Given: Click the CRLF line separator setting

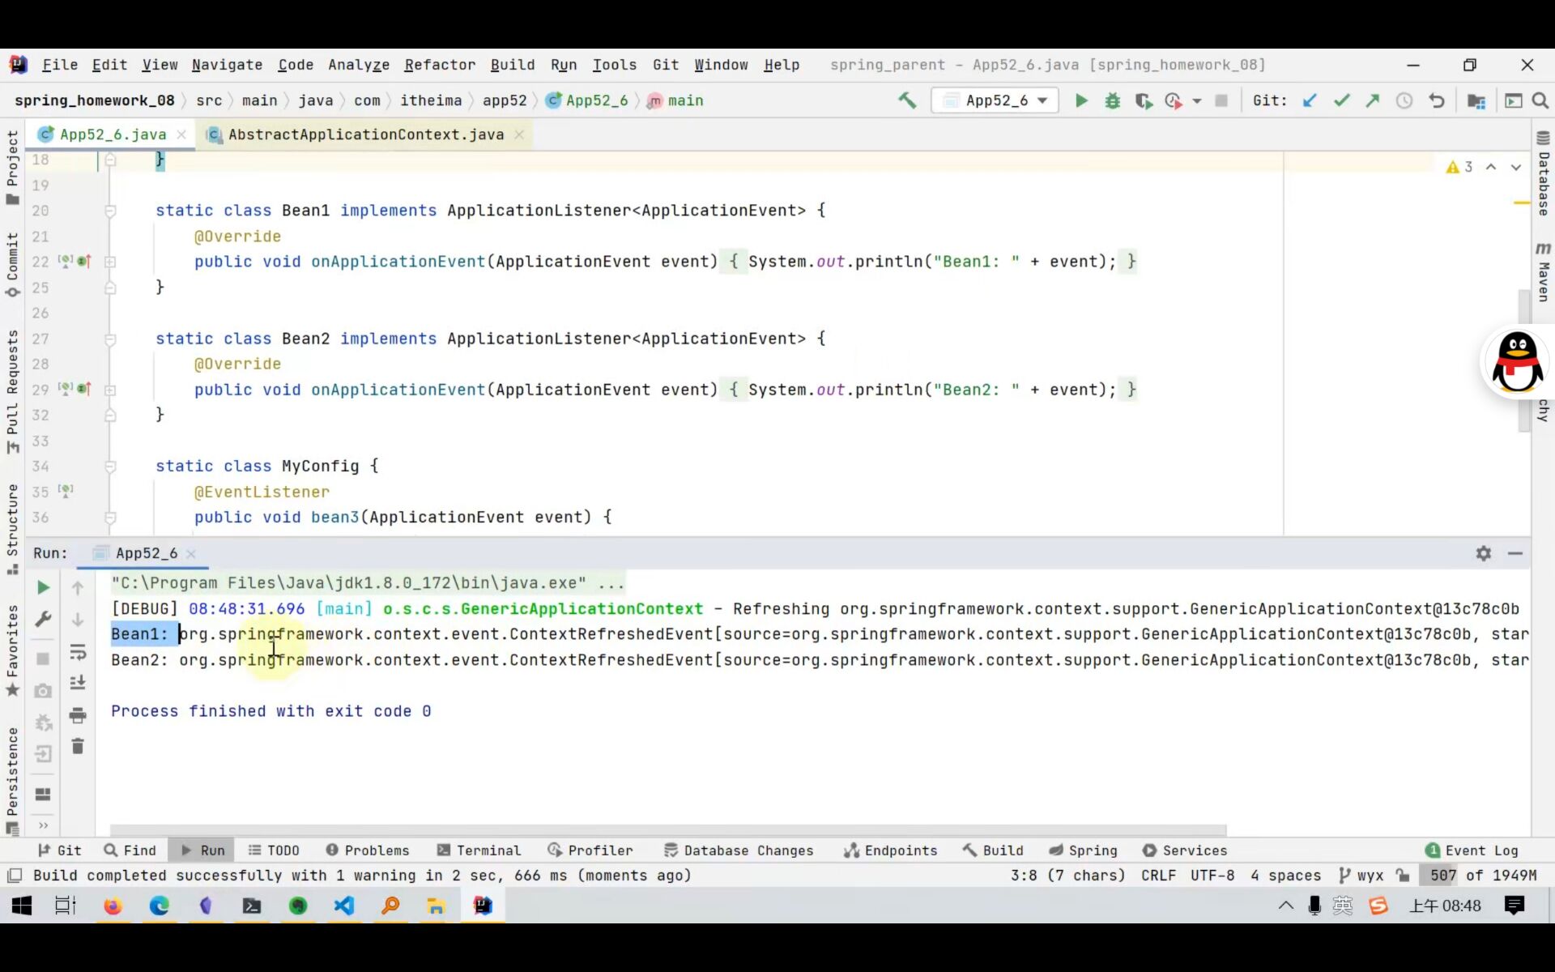Looking at the screenshot, I should [x=1158, y=876].
